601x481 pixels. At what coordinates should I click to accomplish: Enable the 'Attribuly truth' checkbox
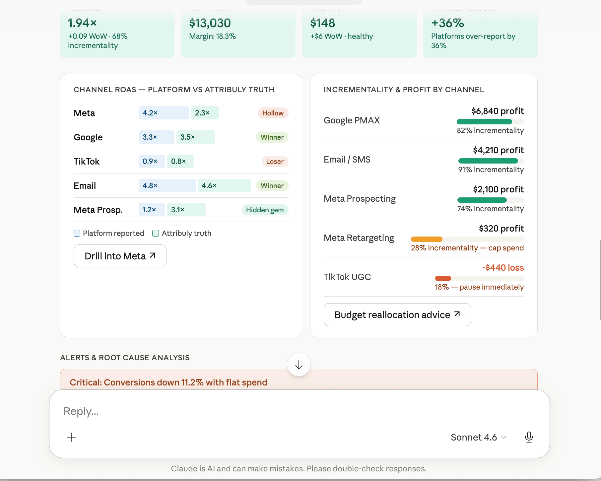pyautogui.click(x=155, y=233)
